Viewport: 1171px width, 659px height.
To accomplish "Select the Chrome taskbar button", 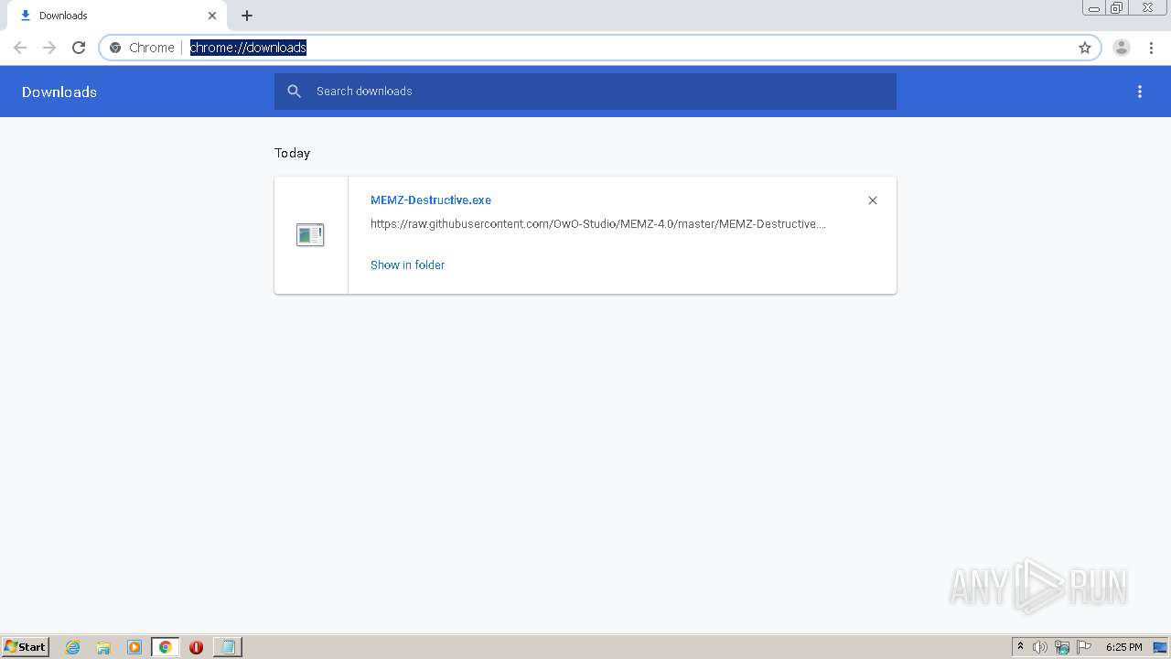I will pos(165,647).
